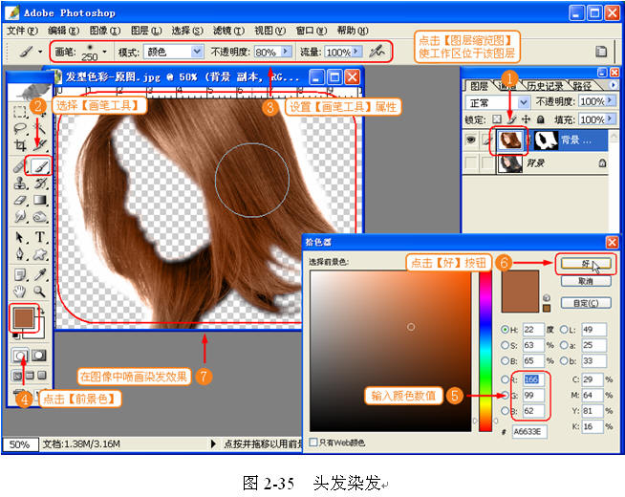This screenshot has width=625, height=497.
Task: Select the H radio button
Action: coord(505,330)
